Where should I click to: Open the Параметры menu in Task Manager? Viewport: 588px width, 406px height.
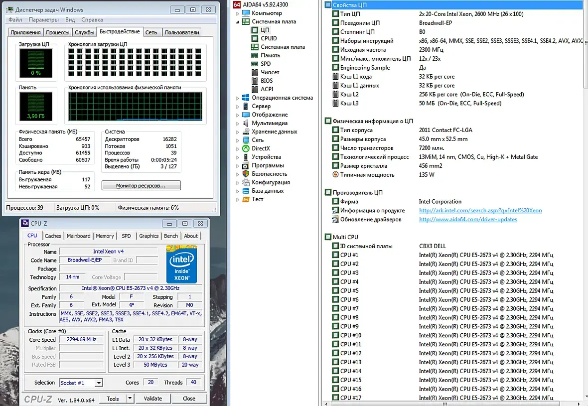click(43, 20)
